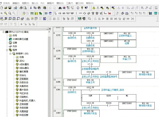The width and height of the screenshot is (159, 117).
Task: Toggle monitoring in hex '16' button
Action: click(x=58, y=19)
